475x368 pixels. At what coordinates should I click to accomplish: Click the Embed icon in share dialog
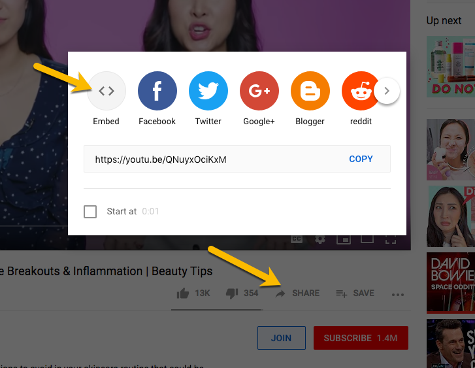pos(106,92)
